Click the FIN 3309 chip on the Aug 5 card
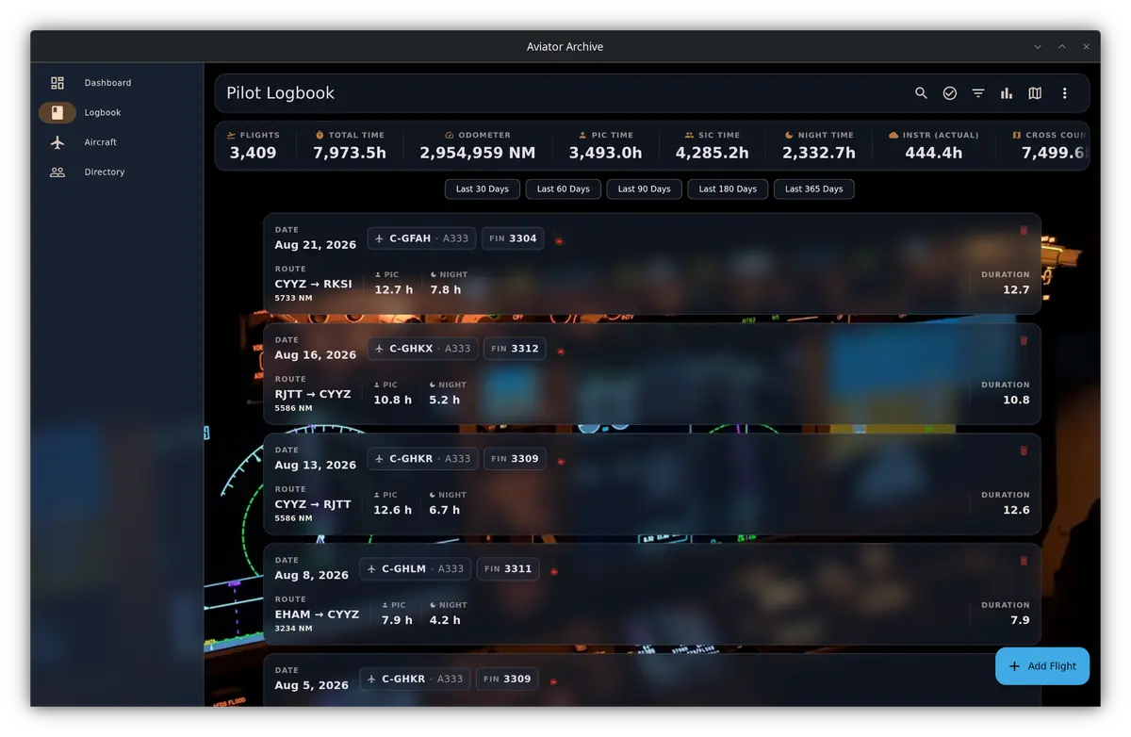1131x737 pixels. click(508, 680)
